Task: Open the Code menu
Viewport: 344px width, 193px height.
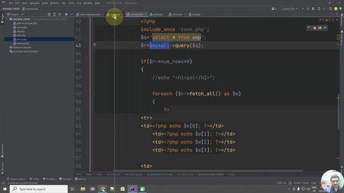Action: [45, 3]
